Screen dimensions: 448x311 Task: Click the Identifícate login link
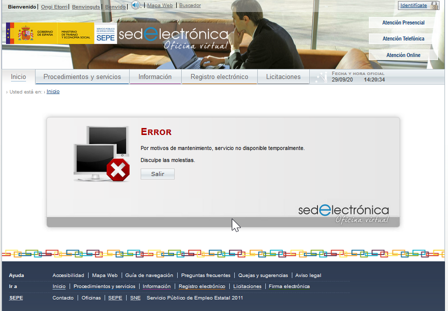click(x=413, y=5)
